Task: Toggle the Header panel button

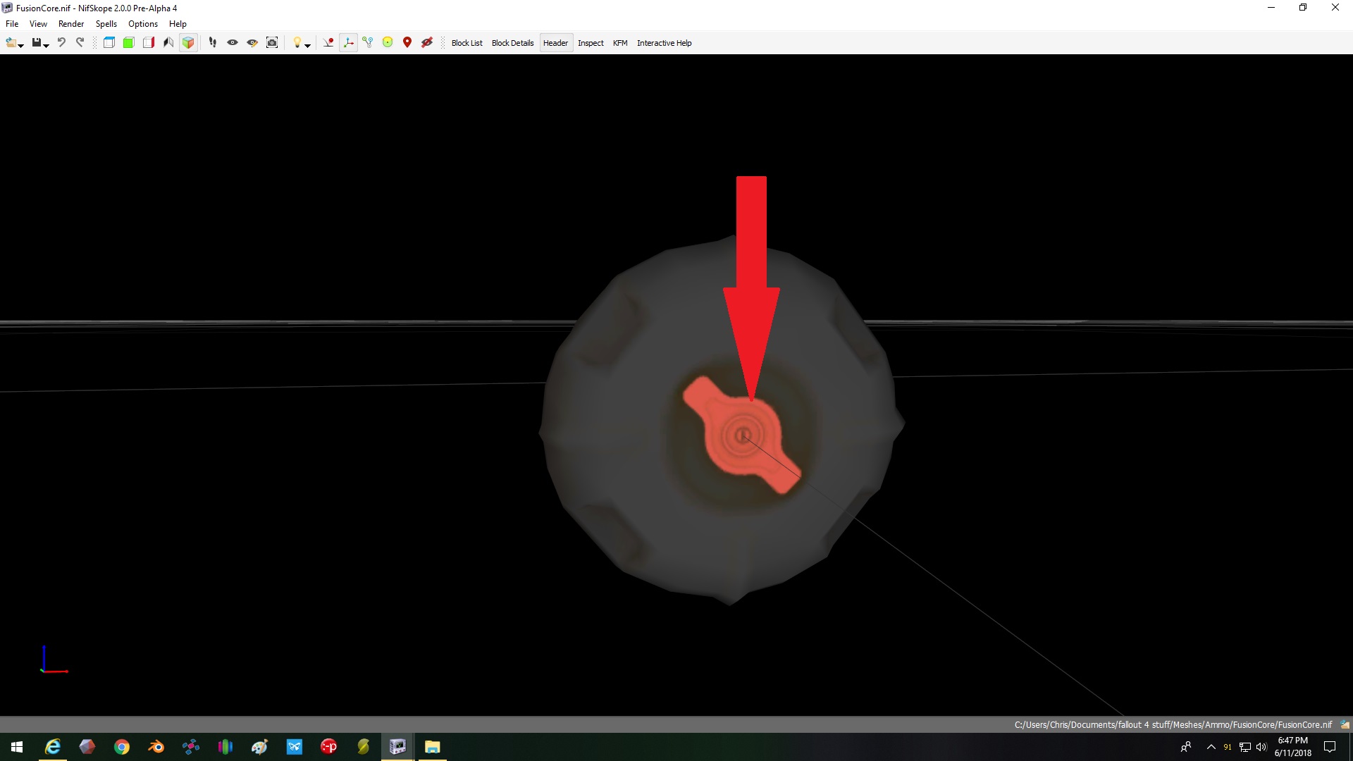Action: click(555, 43)
